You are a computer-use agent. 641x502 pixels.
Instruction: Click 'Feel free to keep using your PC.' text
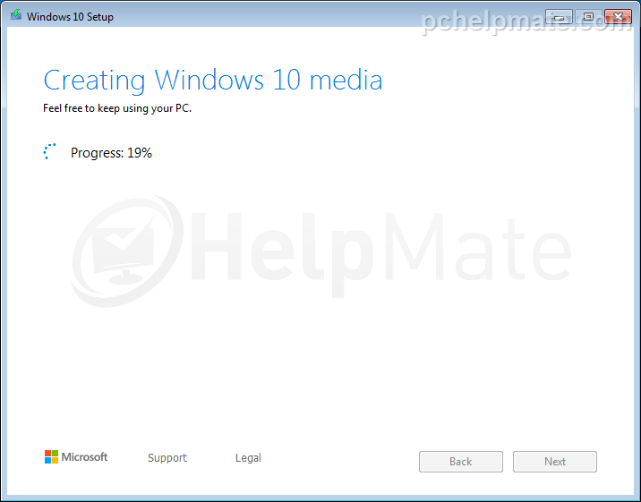(117, 108)
